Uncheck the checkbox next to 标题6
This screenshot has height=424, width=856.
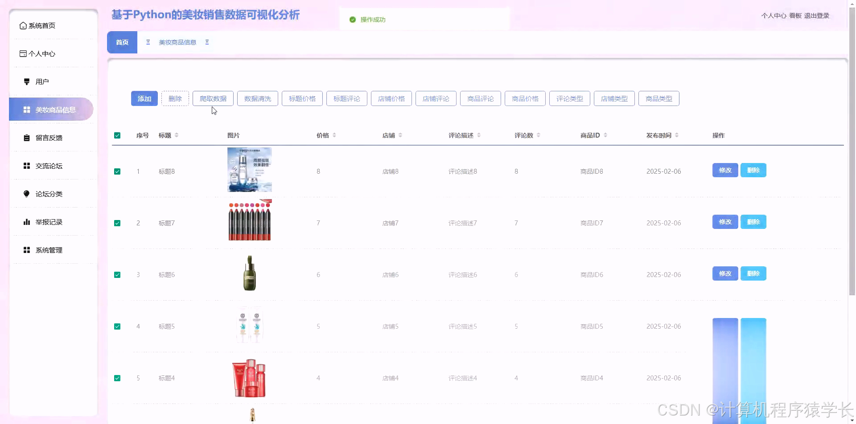tap(117, 274)
